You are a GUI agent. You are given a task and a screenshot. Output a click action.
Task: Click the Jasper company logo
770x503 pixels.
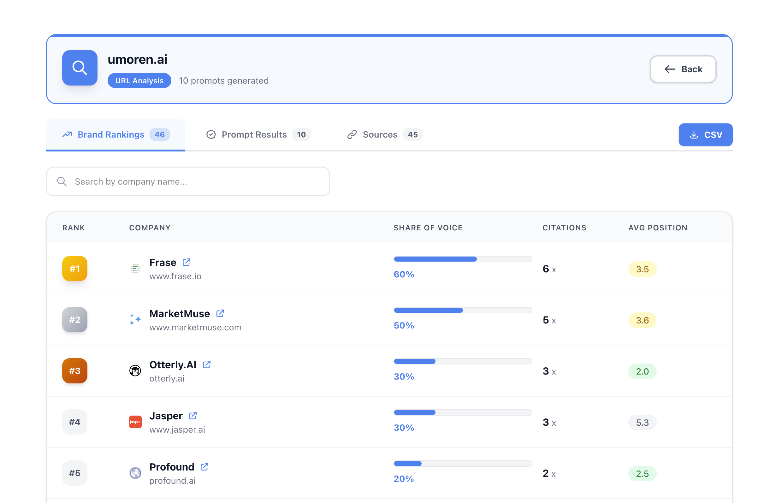tap(135, 422)
